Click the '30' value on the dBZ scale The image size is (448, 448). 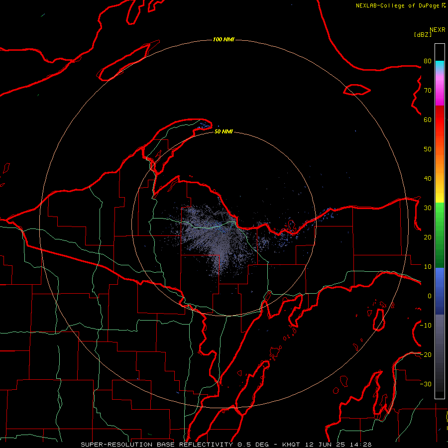click(x=428, y=208)
